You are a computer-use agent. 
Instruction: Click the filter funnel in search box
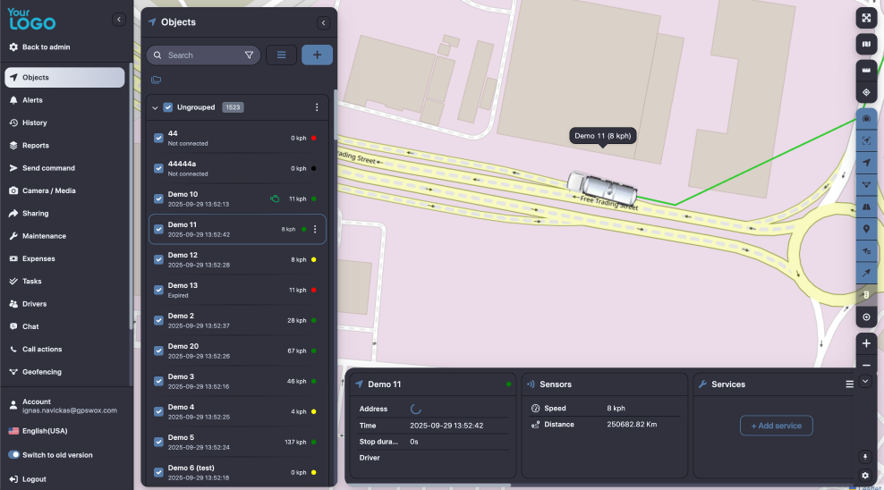coord(249,55)
